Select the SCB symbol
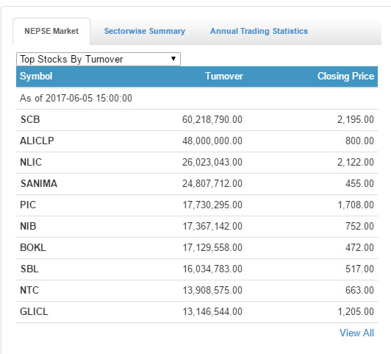The width and height of the screenshot is (391, 354). pyautogui.click(x=30, y=119)
